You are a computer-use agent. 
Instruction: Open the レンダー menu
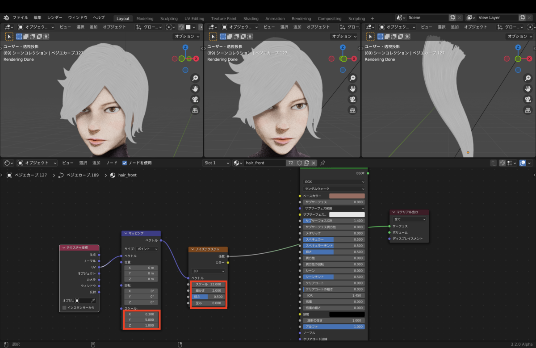point(55,18)
